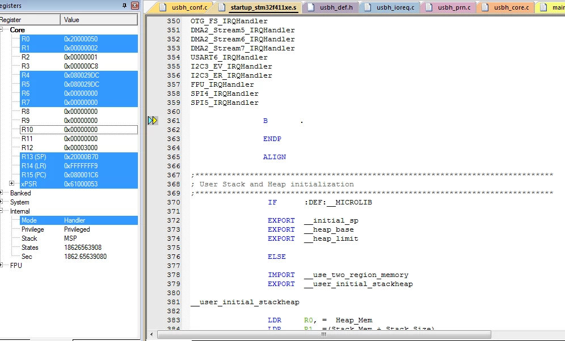Click __initial_sp on line 372

click(x=331, y=220)
